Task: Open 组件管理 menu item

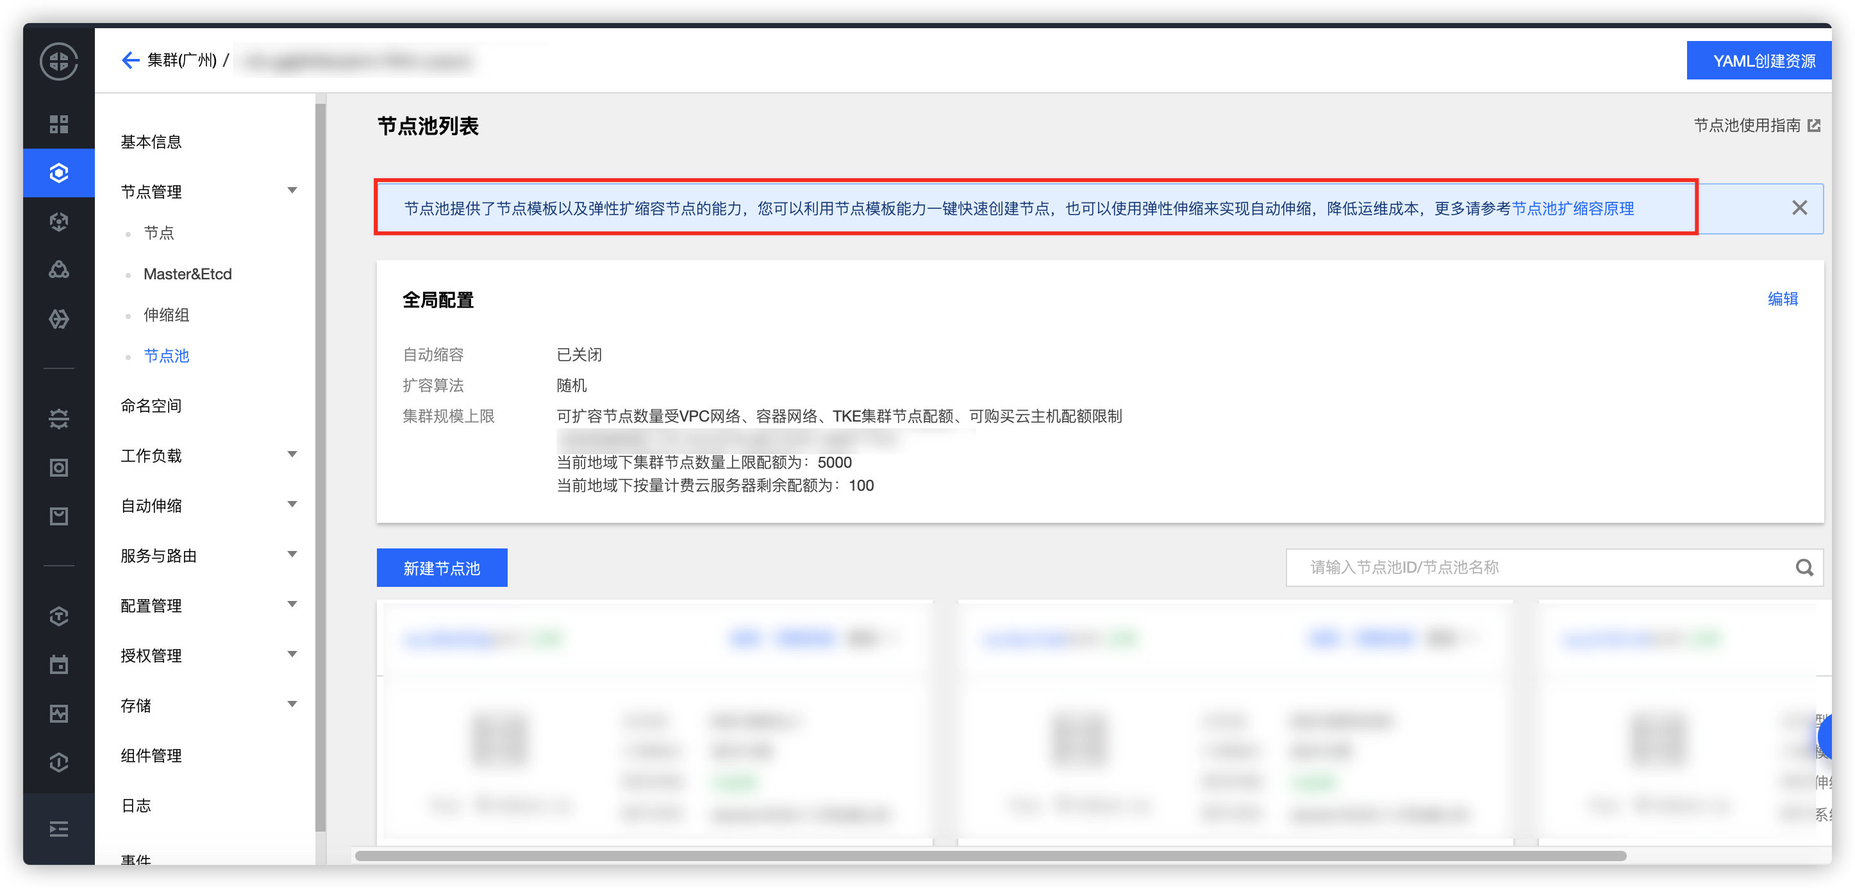Action: [151, 755]
